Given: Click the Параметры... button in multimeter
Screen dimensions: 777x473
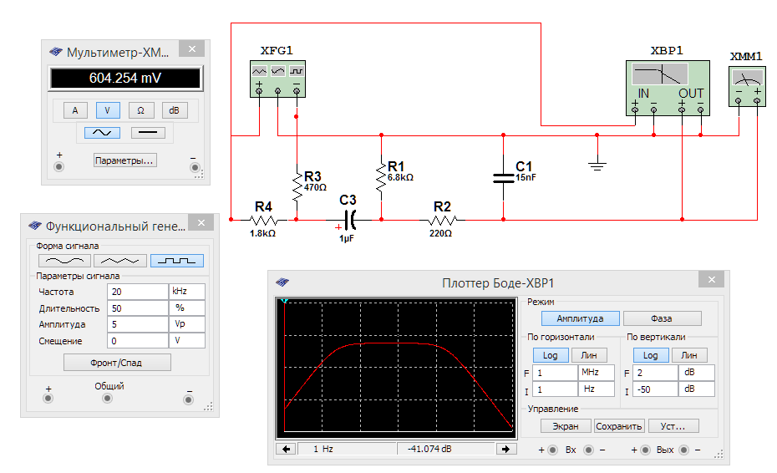Looking at the screenshot, I should pyautogui.click(x=124, y=160).
